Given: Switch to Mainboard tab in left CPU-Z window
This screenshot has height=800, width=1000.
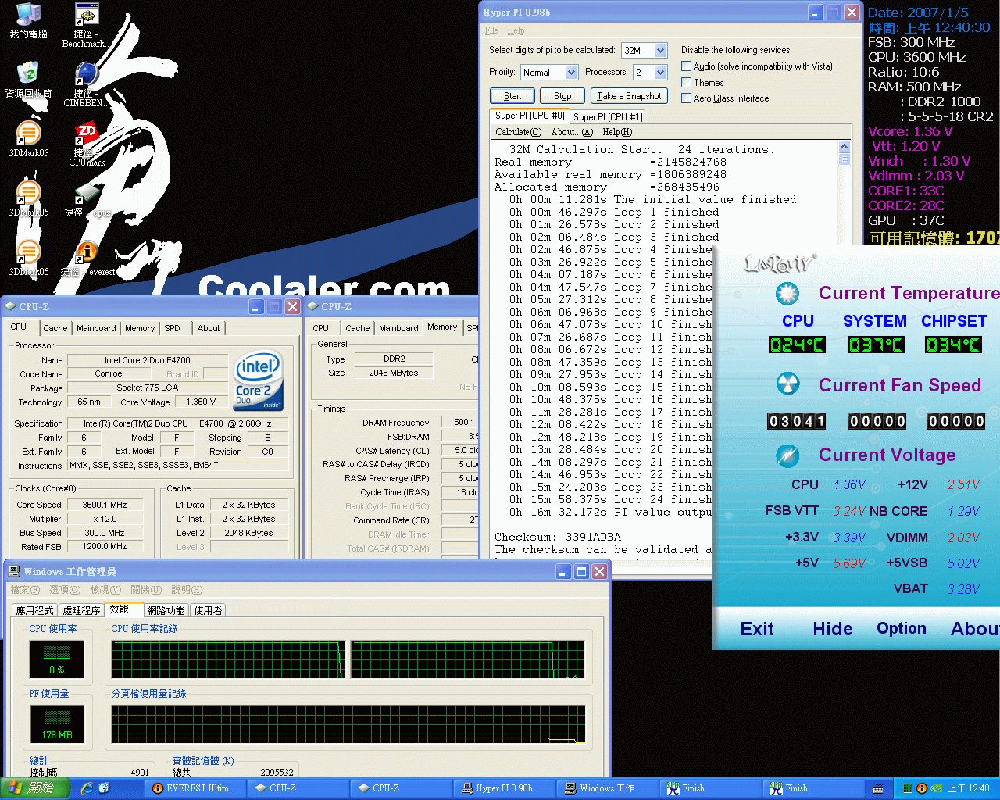Looking at the screenshot, I should (x=97, y=328).
